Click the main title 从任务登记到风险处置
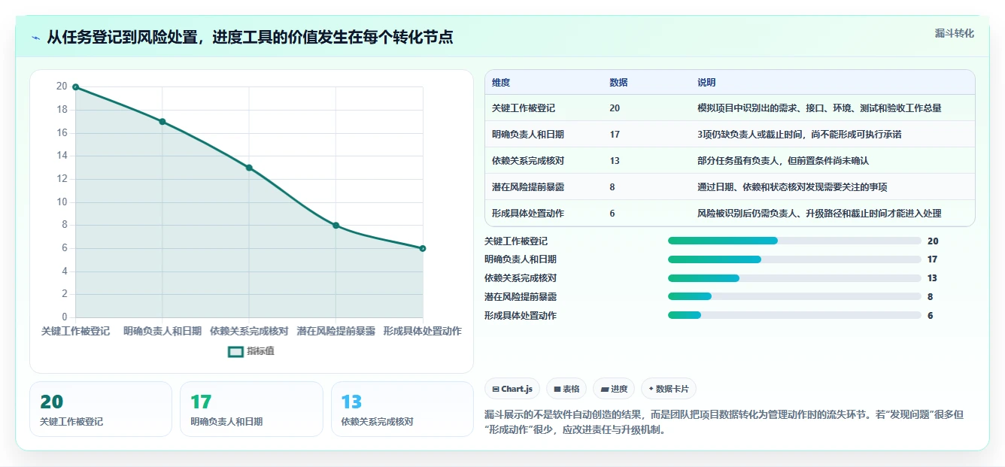The height and width of the screenshot is (467, 1005). click(250, 38)
